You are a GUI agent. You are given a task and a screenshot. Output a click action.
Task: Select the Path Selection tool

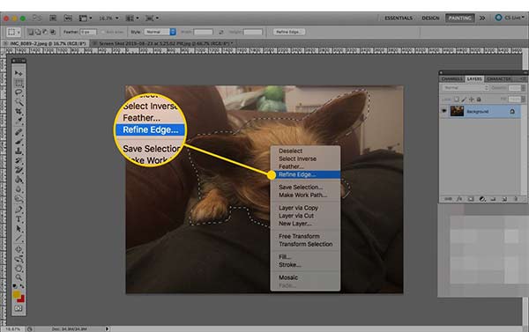pos(19,228)
